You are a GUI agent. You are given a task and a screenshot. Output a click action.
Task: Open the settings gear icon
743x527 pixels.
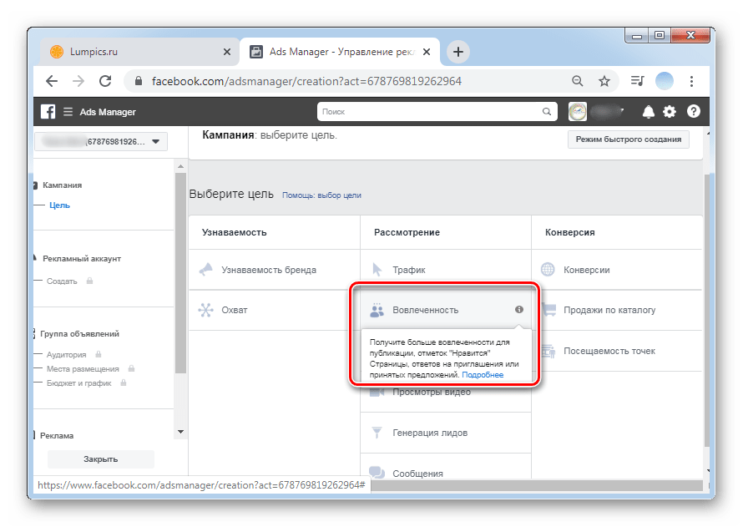670,112
